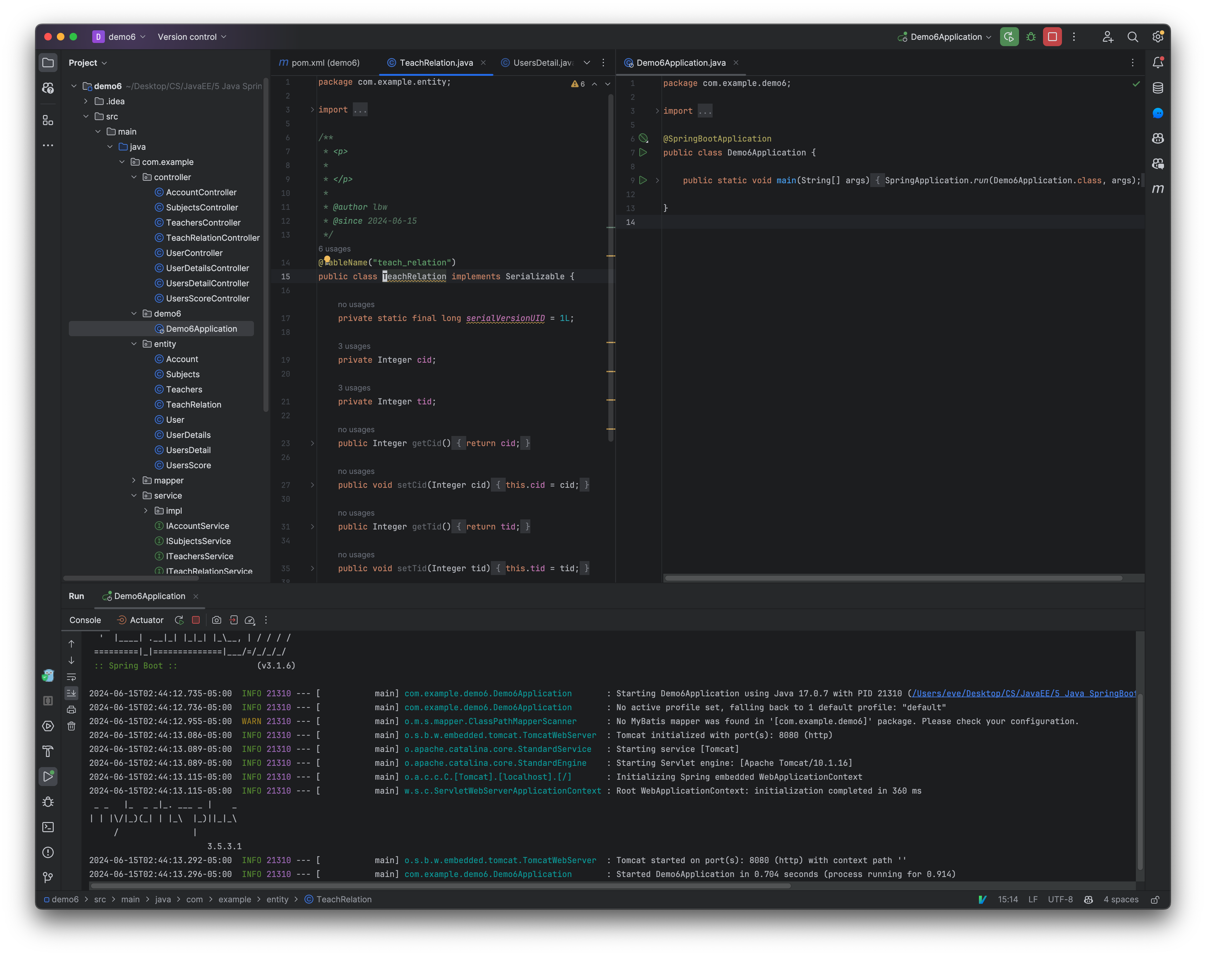
Task: Open the Actuator tab in Run panel
Action: [140, 620]
